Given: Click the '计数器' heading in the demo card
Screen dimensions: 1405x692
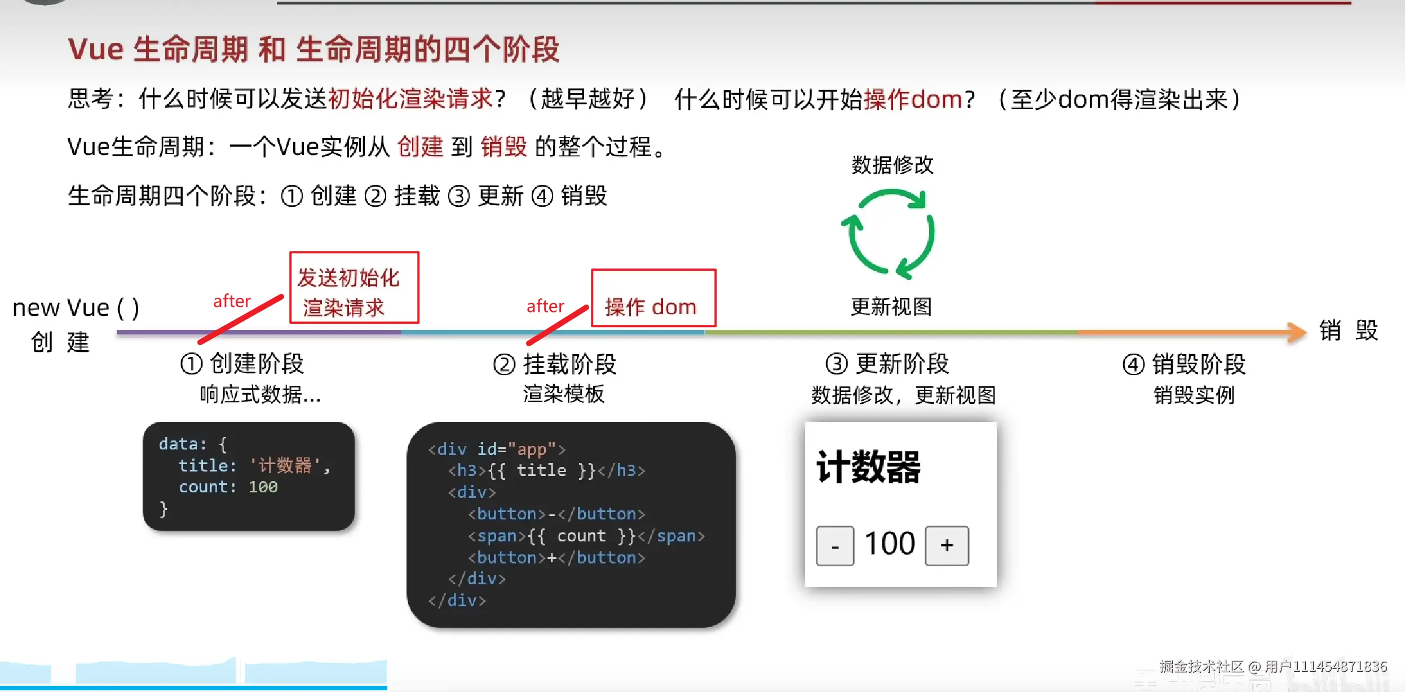Looking at the screenshot, I should [868, 467].
